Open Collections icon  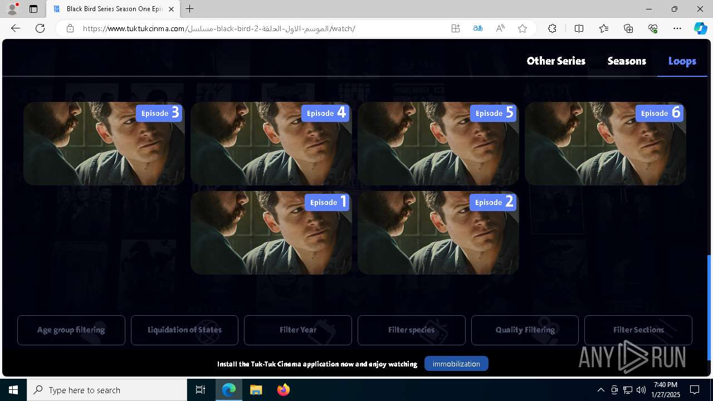[628, 28]
